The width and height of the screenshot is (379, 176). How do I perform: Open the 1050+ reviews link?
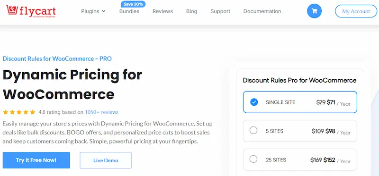(x=101, y=112)
